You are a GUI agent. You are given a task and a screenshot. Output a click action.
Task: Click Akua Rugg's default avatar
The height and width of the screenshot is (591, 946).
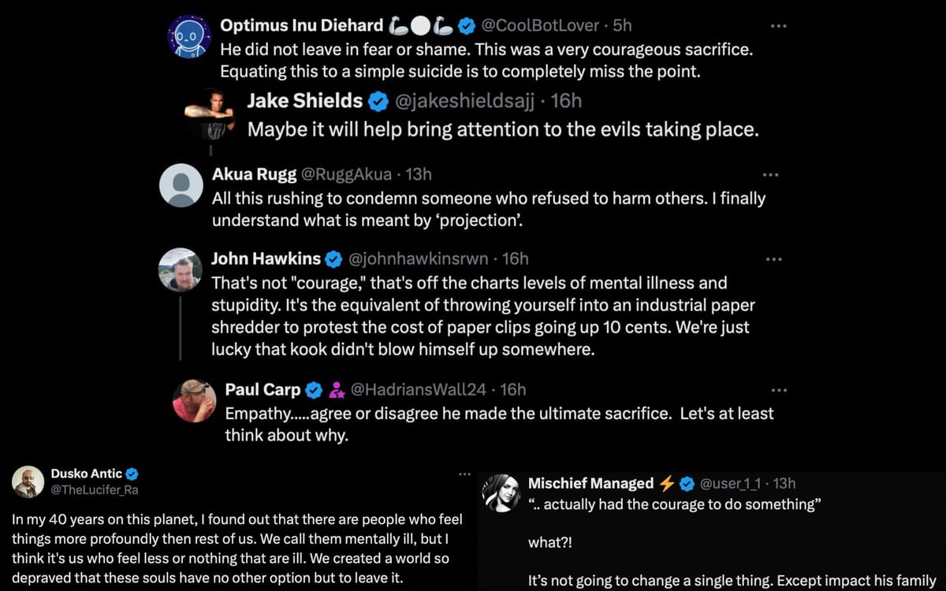[181, 185]
